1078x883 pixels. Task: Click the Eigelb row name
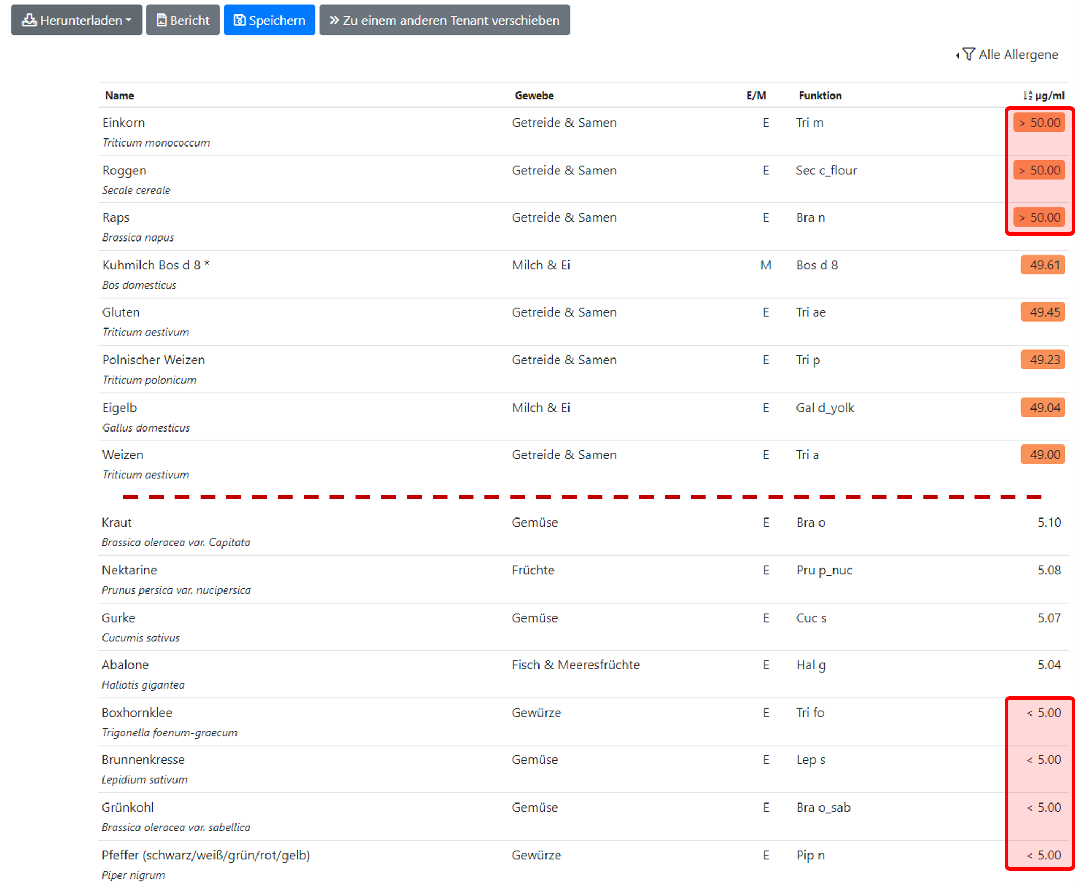[x=119, y=408]
